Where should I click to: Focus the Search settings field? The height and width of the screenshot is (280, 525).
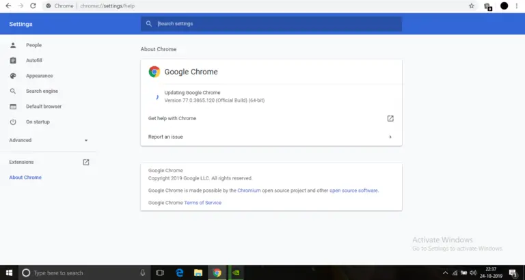pyautogui.click(x=271, y=24)
